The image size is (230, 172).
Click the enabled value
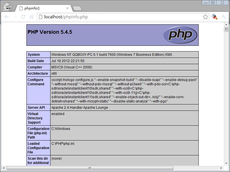(x=58, y=114)
